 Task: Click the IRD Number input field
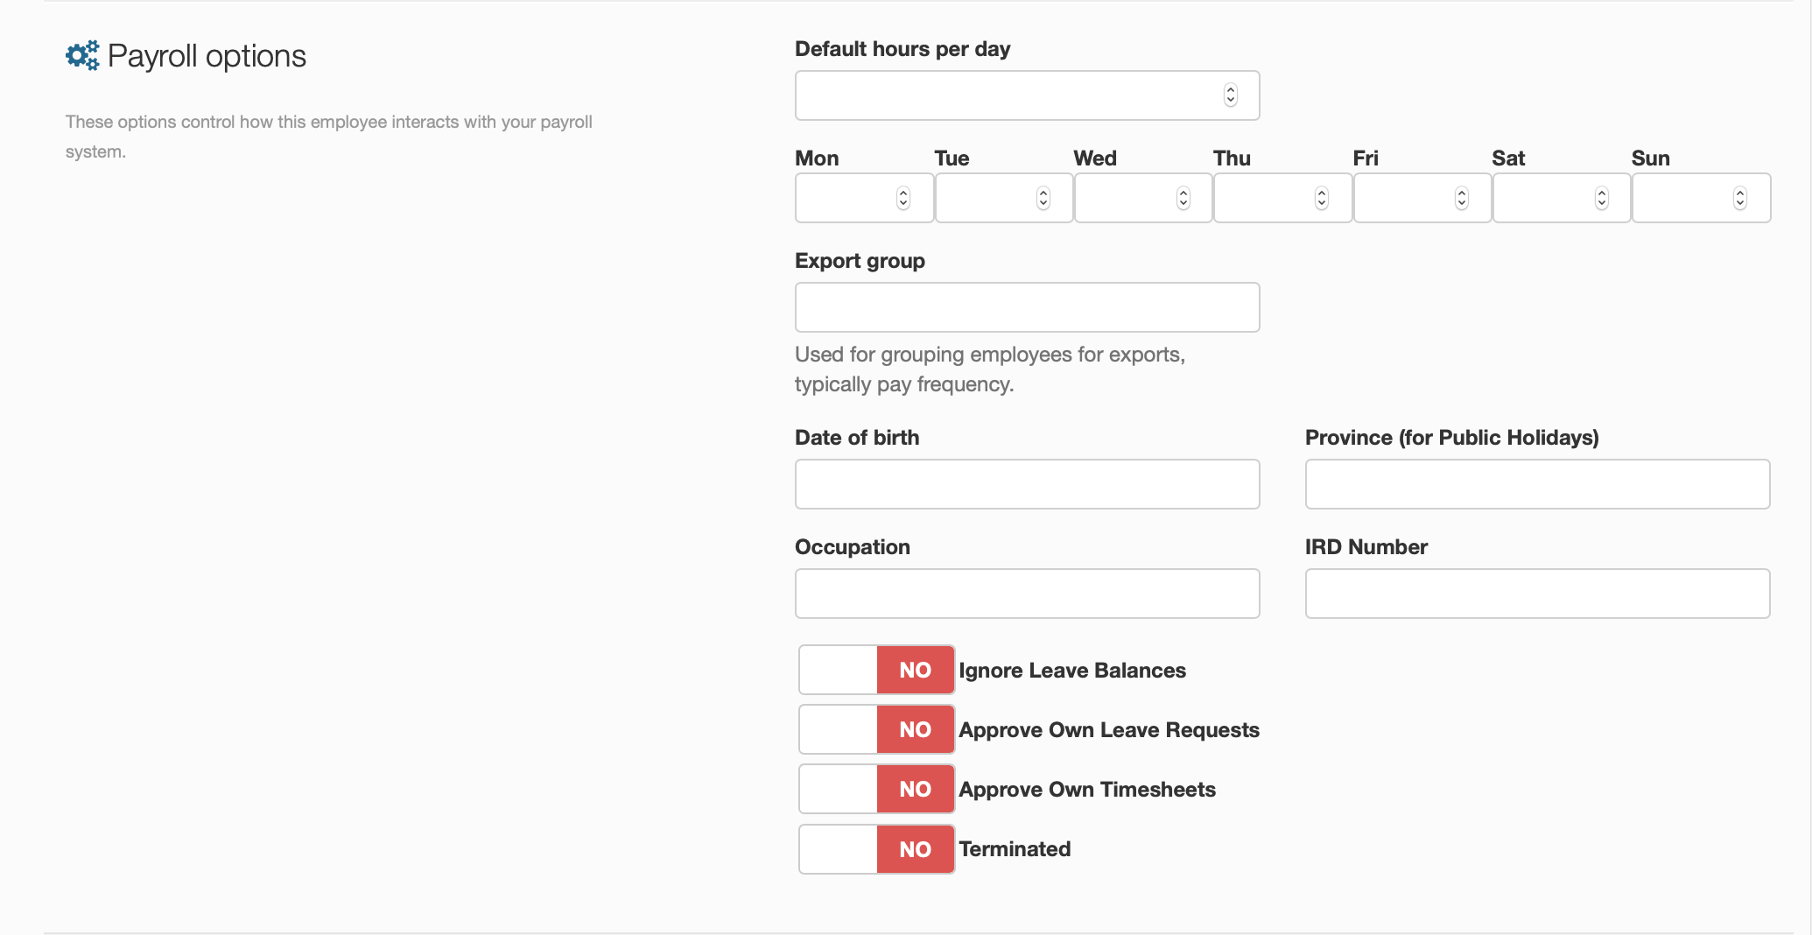click(x=1537, y=594)
